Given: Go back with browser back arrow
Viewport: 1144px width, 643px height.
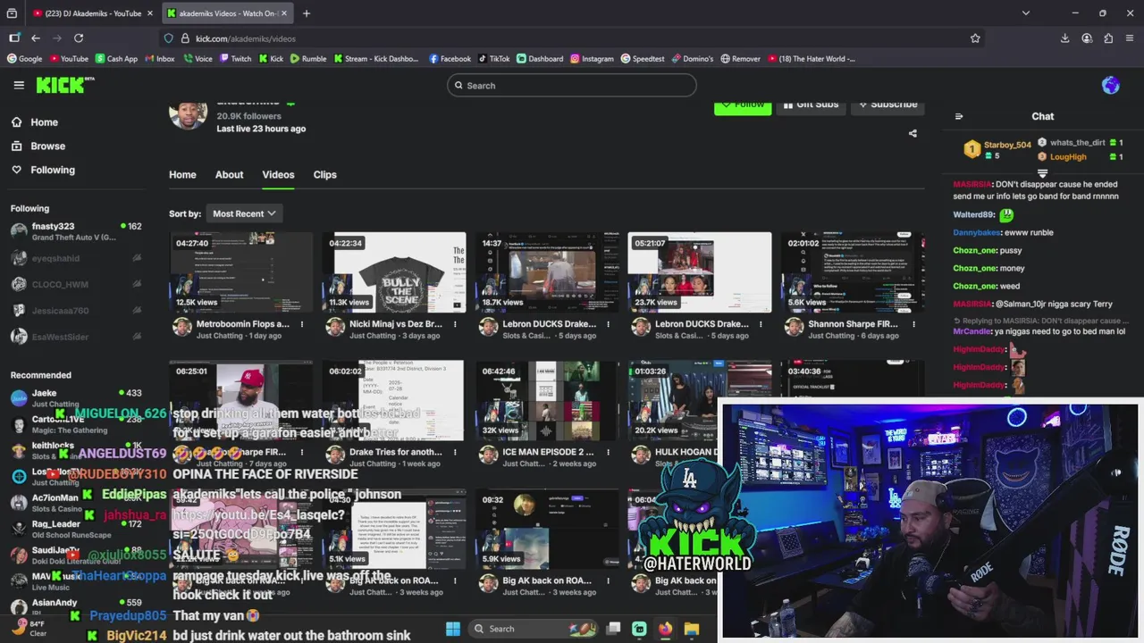Looking at the screenshot, I should pos(36,38).
